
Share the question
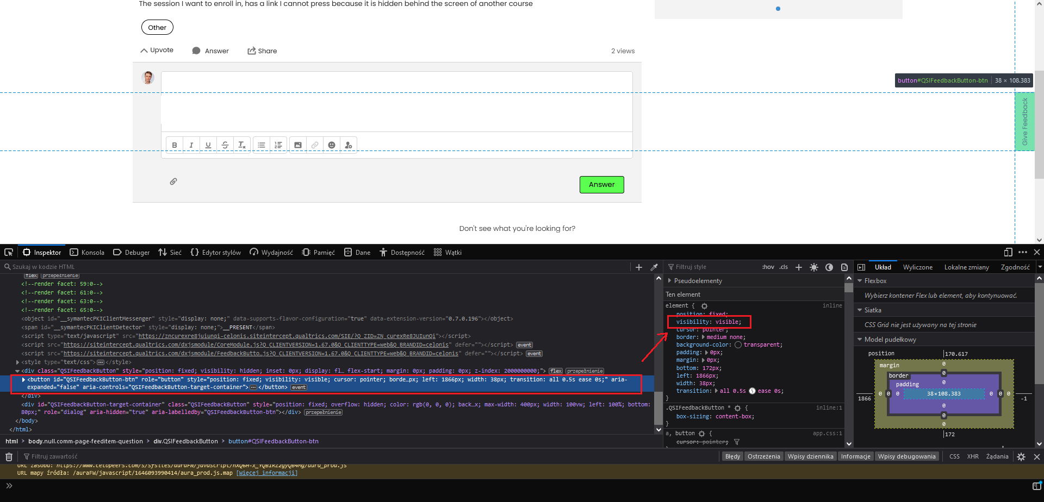(x=262, y=51)
